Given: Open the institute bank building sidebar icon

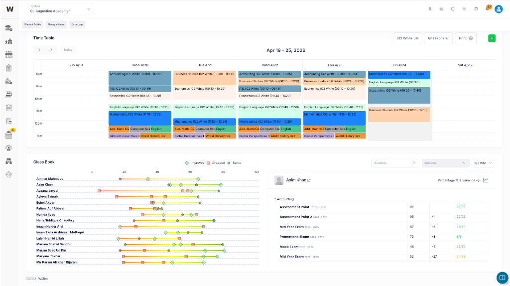Looking at the screenshot, I should pos(9,28).
